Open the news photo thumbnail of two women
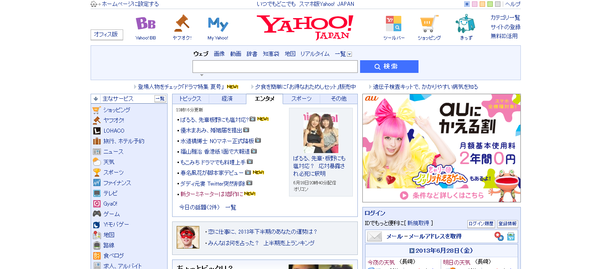This screenshot has height=269, width=611. [321, 133]
